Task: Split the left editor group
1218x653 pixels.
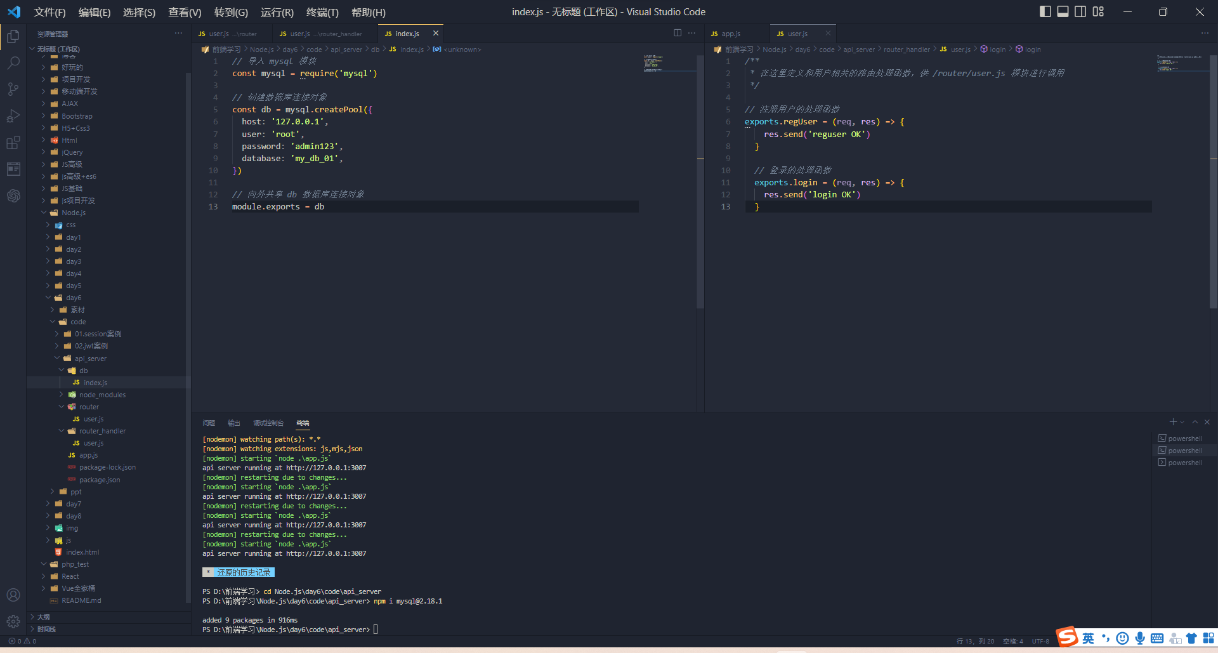Action: click(x=678, y=33)
